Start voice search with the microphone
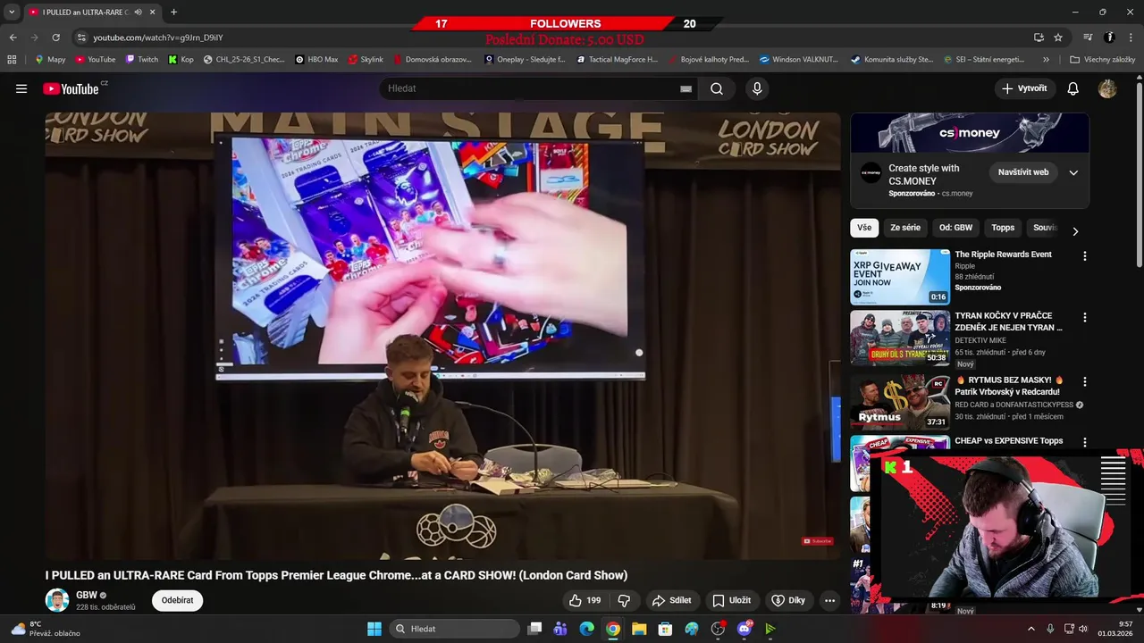 tap(757, 88)
